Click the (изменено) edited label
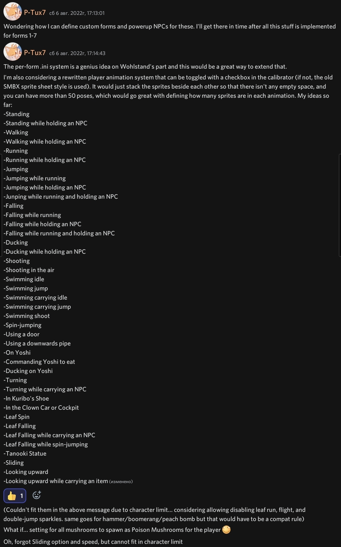341x547 pixels. (121, 481)
